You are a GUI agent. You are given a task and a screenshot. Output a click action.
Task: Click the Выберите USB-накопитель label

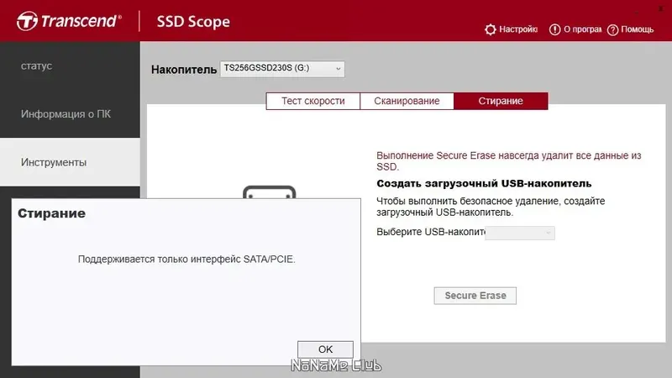431,233
